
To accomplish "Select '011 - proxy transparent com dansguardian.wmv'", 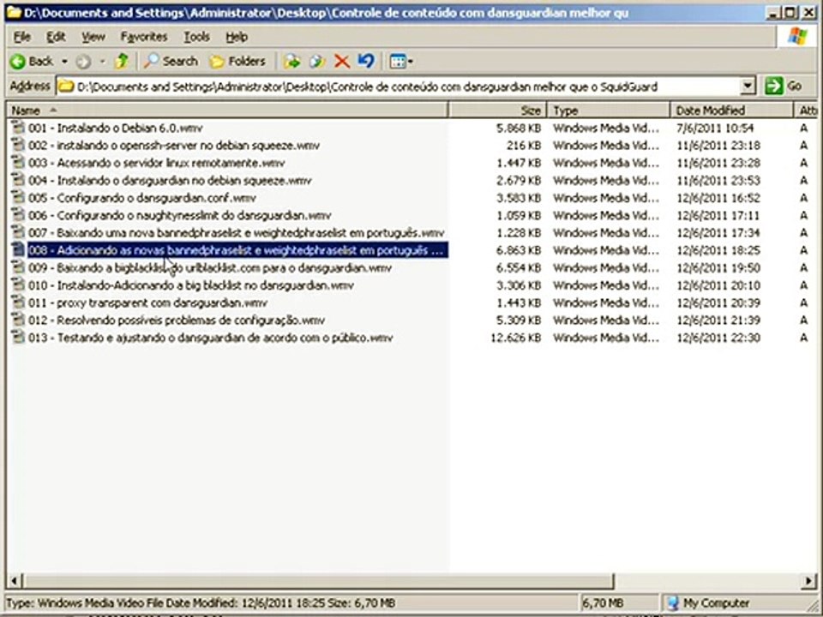I will coord(148,303).
